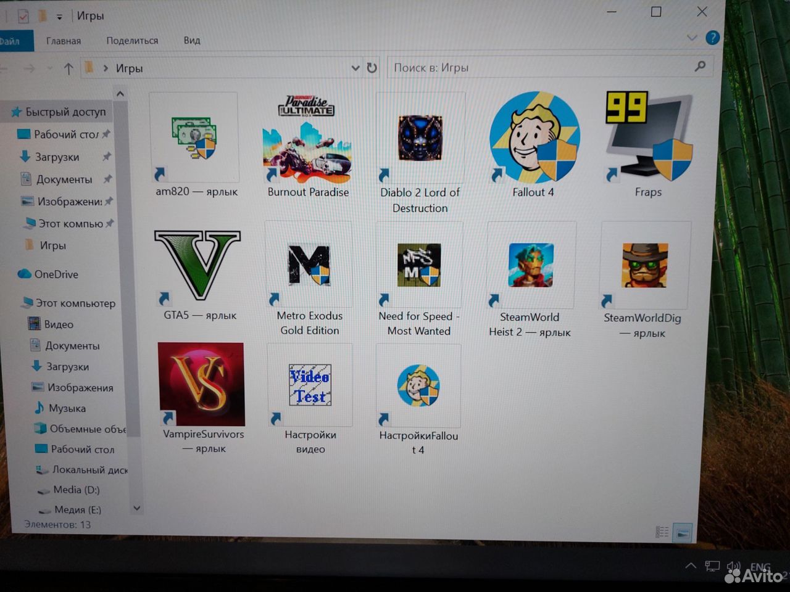Screen dimensions: 790x592
Task: Switch to details list view icon
Action: point(662,532)
